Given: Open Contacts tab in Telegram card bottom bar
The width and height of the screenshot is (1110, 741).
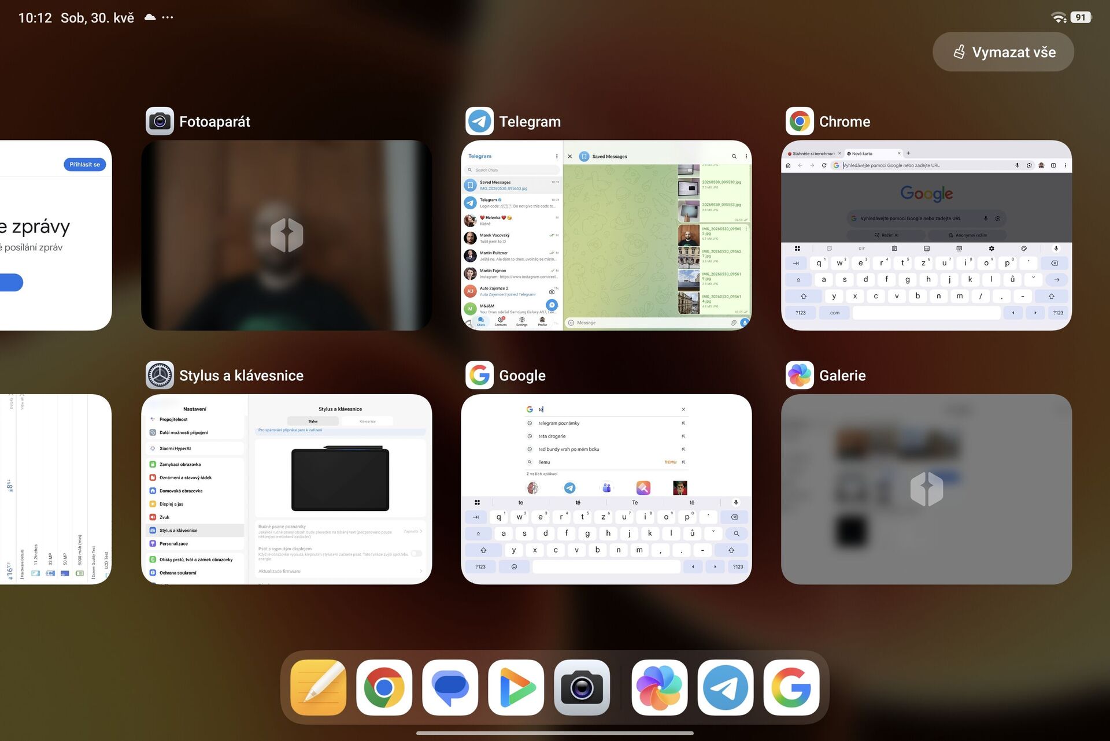Looking at the screenshot, I should (501, 321).
